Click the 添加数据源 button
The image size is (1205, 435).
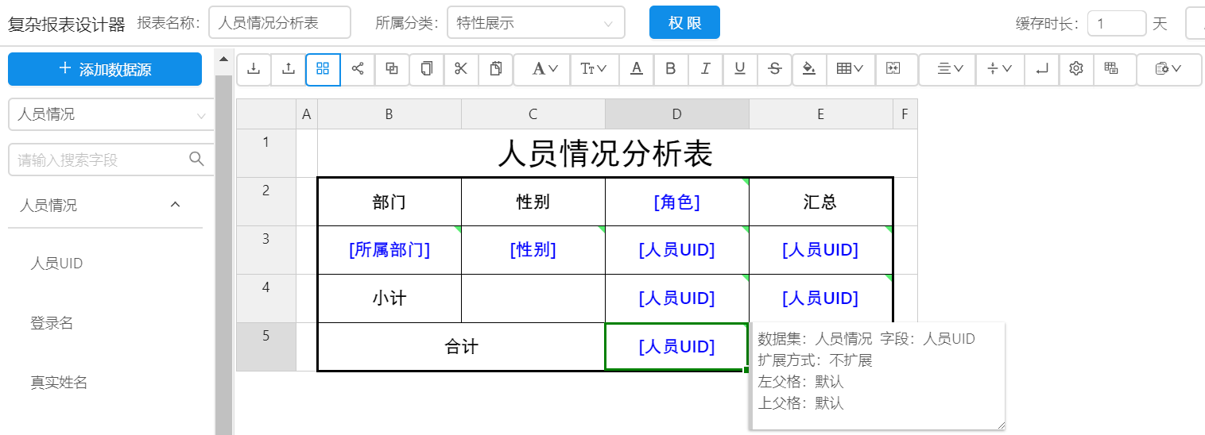(105, 69)
